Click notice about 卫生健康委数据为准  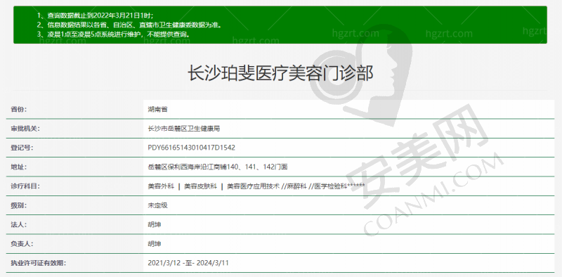pyautogui.click(x=129, y=25)
